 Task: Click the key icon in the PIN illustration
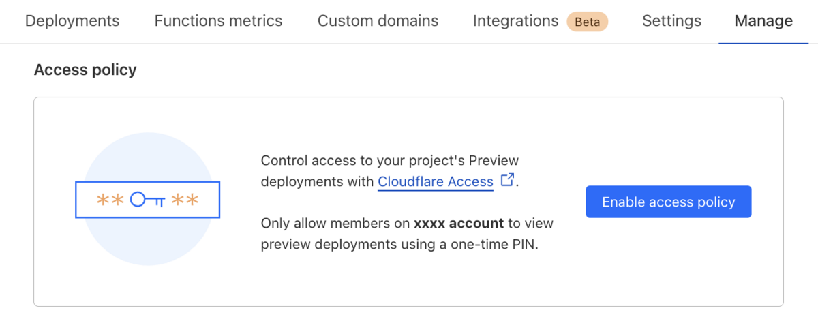pyautogui.click(x=147, y=200)
